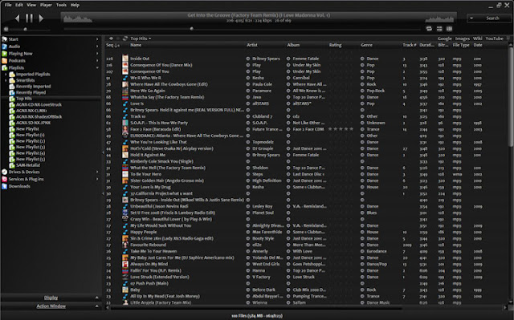Expand the Audio node arrow
This screenshot has width=514, height=320.
[97, 47]
